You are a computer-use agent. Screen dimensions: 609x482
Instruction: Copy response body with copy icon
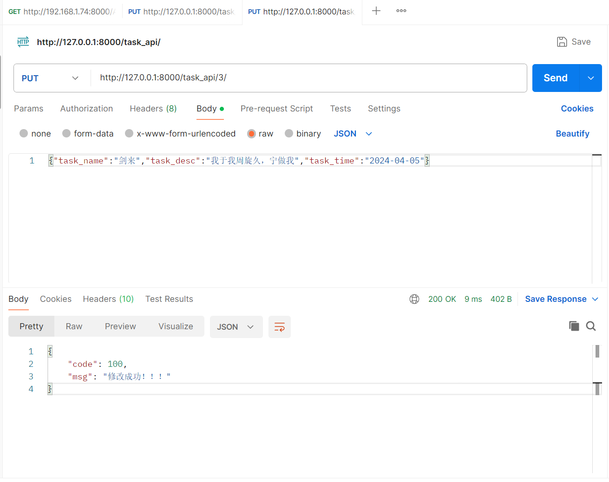point(574,326)
